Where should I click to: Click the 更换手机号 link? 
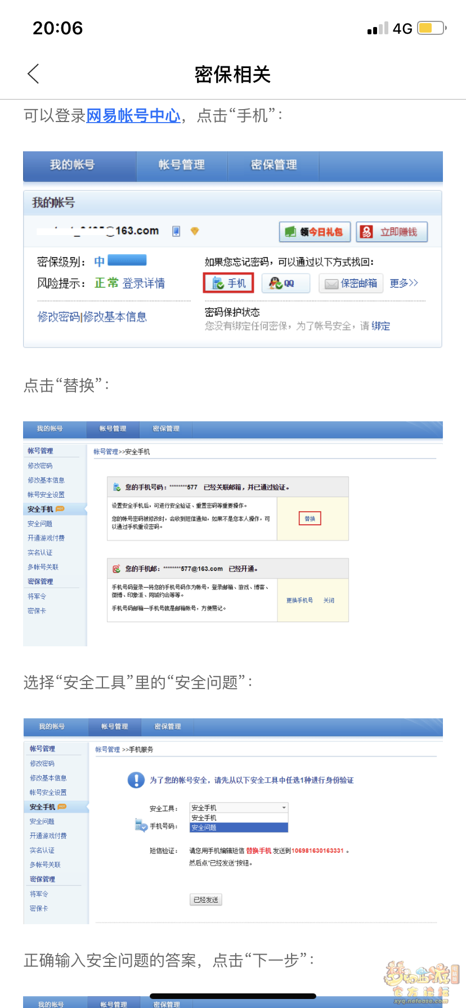300,600
